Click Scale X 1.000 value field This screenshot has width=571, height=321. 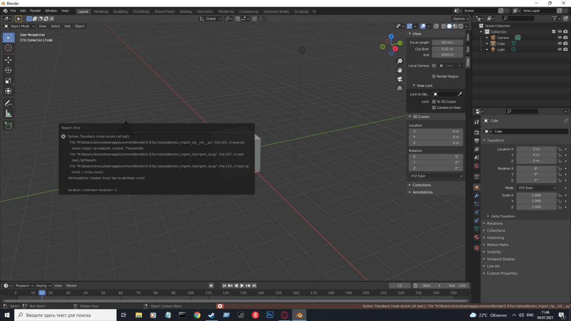click(536, 195)
